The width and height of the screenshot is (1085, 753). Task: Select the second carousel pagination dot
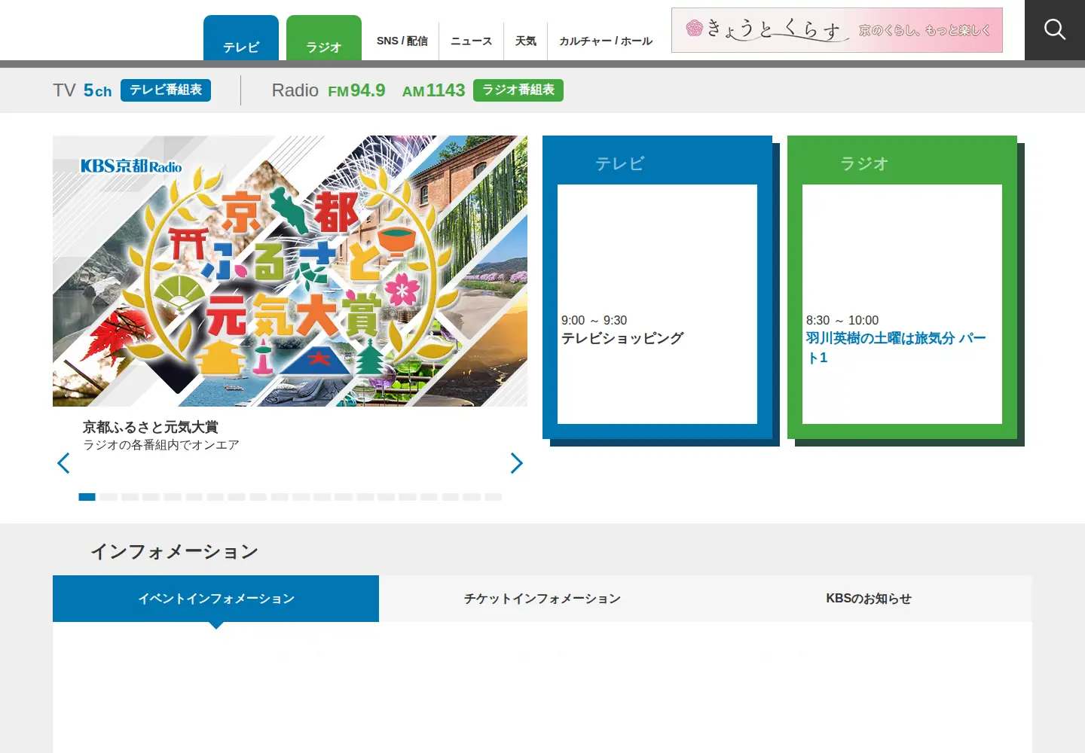tap(108, 497)
